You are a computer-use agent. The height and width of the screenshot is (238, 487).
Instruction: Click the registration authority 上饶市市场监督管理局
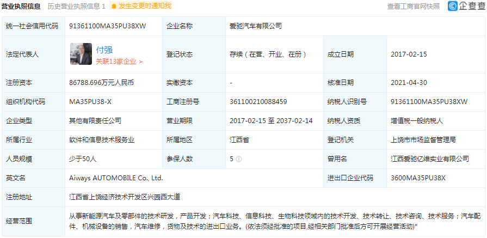(423, 140)
